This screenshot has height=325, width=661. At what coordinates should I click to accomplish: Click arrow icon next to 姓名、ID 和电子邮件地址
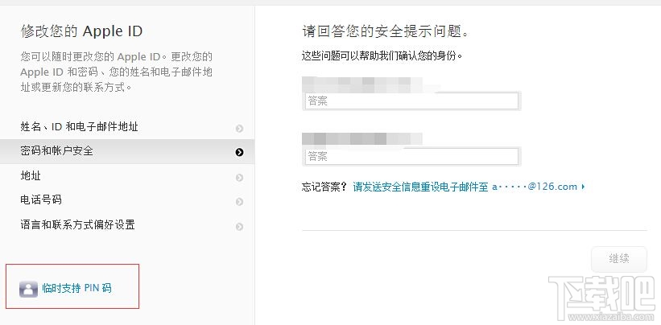pyautogui.click(x=239, y=128)
